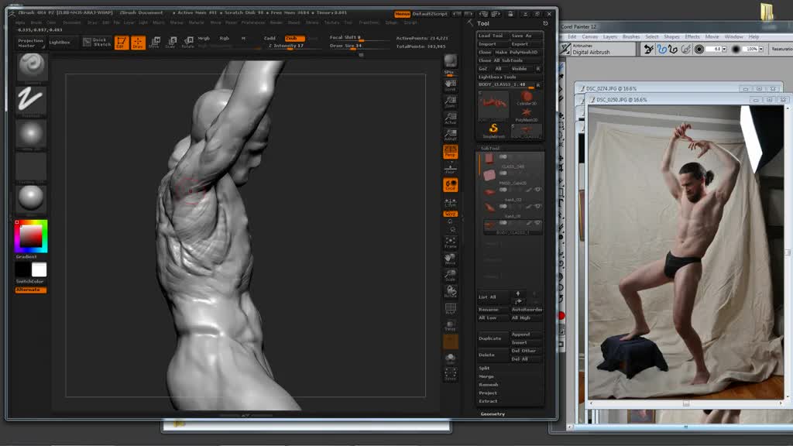Screen dimensions: 793x446
Task: Click the Frame icon on the right shelf
Action: [450, 243]
